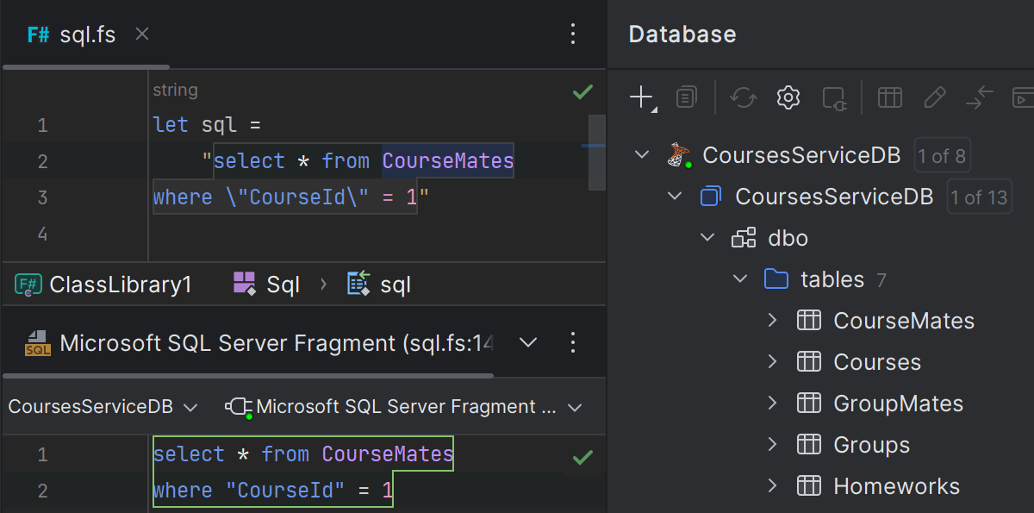Click the '1 of 13' schema count badge
The image size is (1034, 513).
978,197
